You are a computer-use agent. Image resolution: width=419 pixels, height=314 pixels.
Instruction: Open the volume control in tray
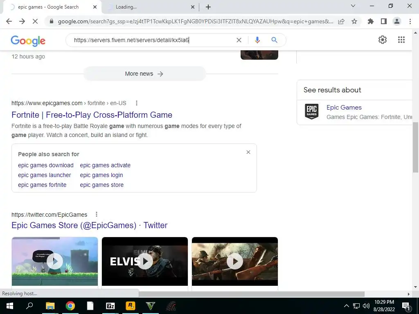(x=366, y=306)
